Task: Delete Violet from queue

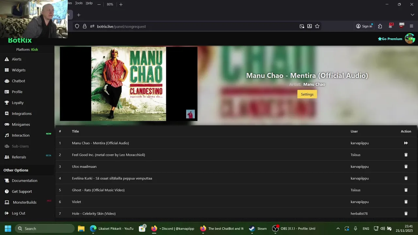Action: click(x=406, y=202)
